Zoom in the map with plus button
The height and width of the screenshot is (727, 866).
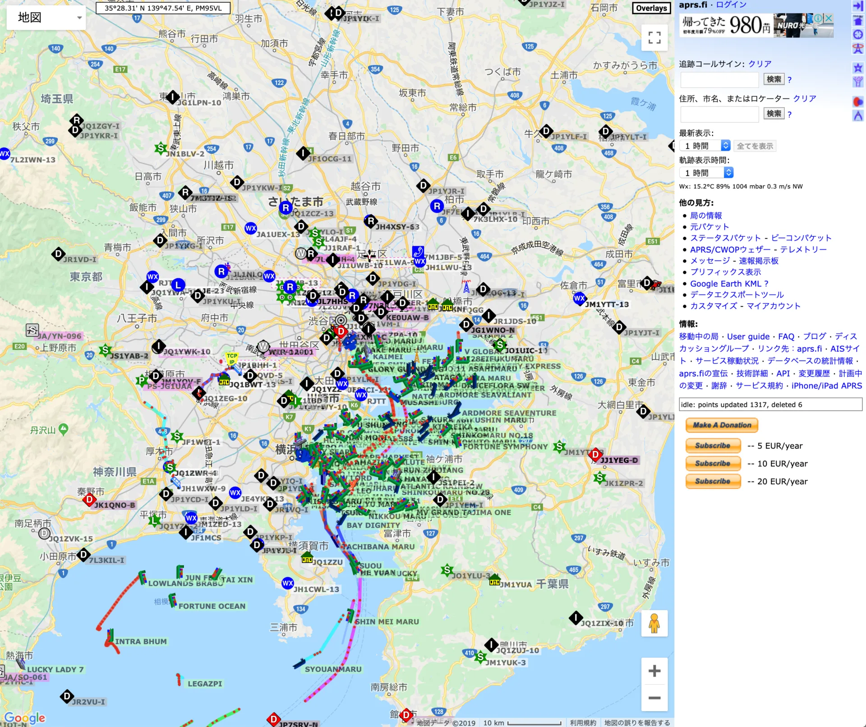click(654, 671)
